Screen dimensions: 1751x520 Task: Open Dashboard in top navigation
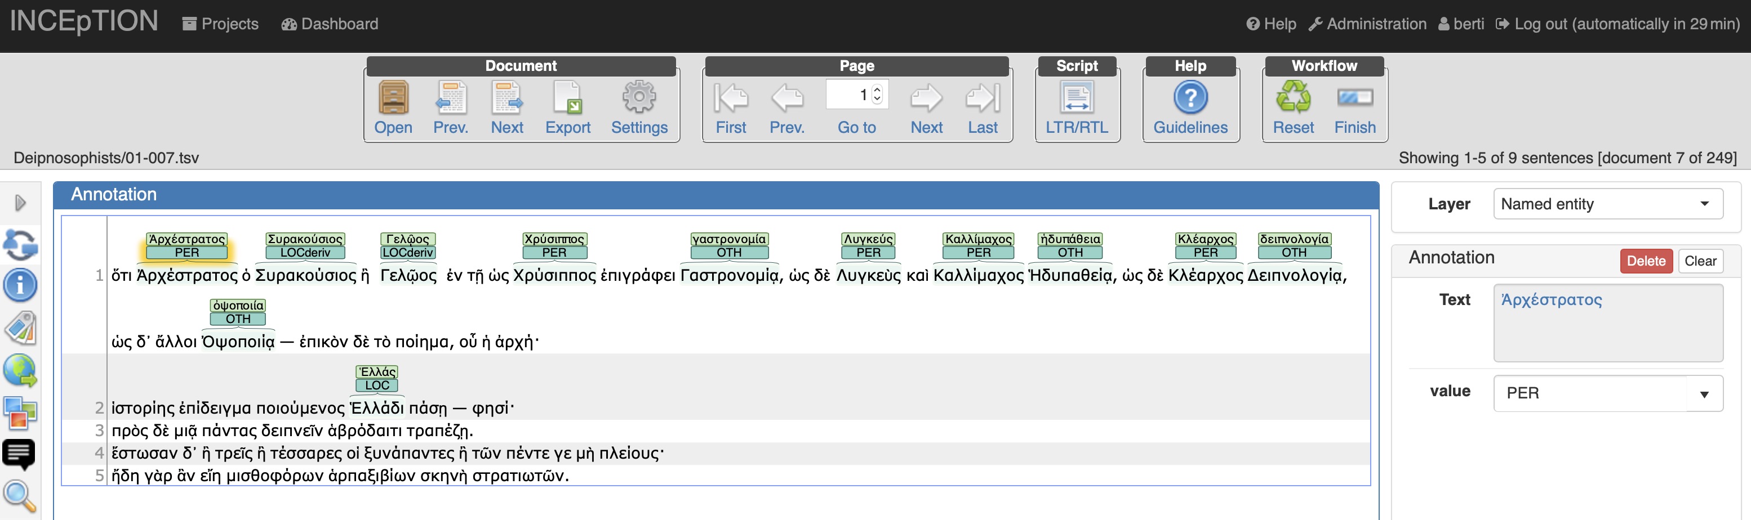pos(330,24)
